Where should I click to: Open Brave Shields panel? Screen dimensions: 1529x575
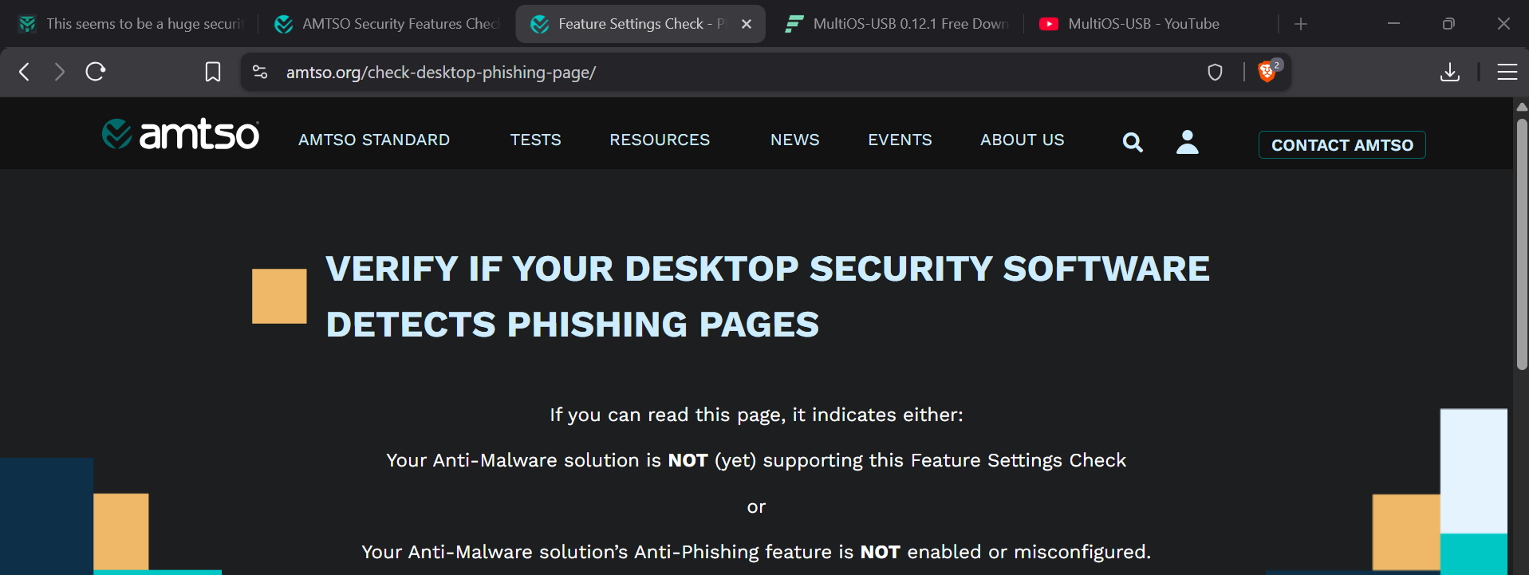1267,71
